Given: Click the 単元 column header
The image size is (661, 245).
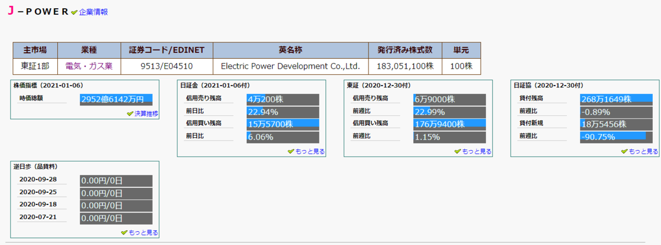Looking at the screenshot, I should tap(462, 50).
